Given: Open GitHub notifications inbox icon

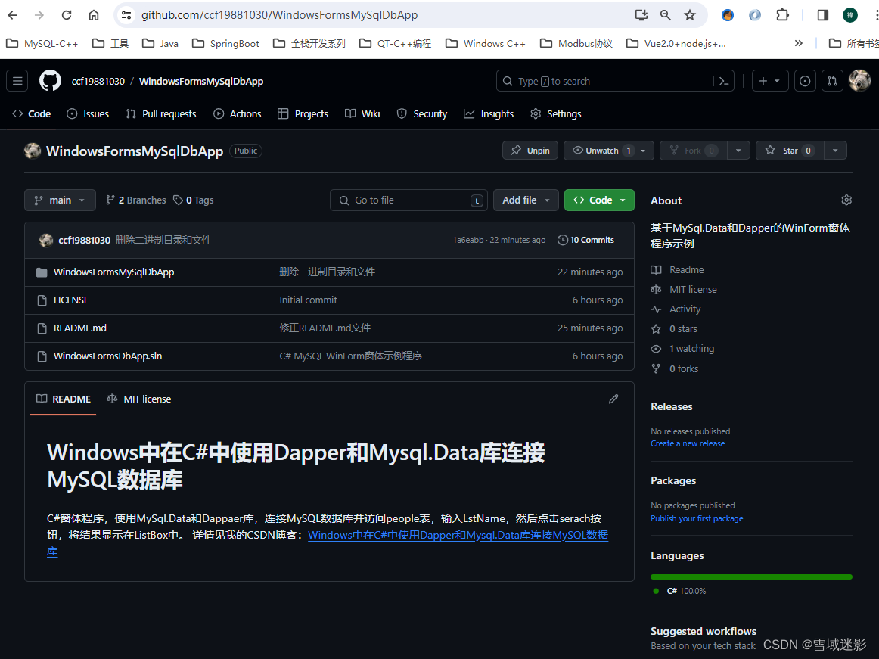Looking at the screenshot, I should [x=804, y=80].
